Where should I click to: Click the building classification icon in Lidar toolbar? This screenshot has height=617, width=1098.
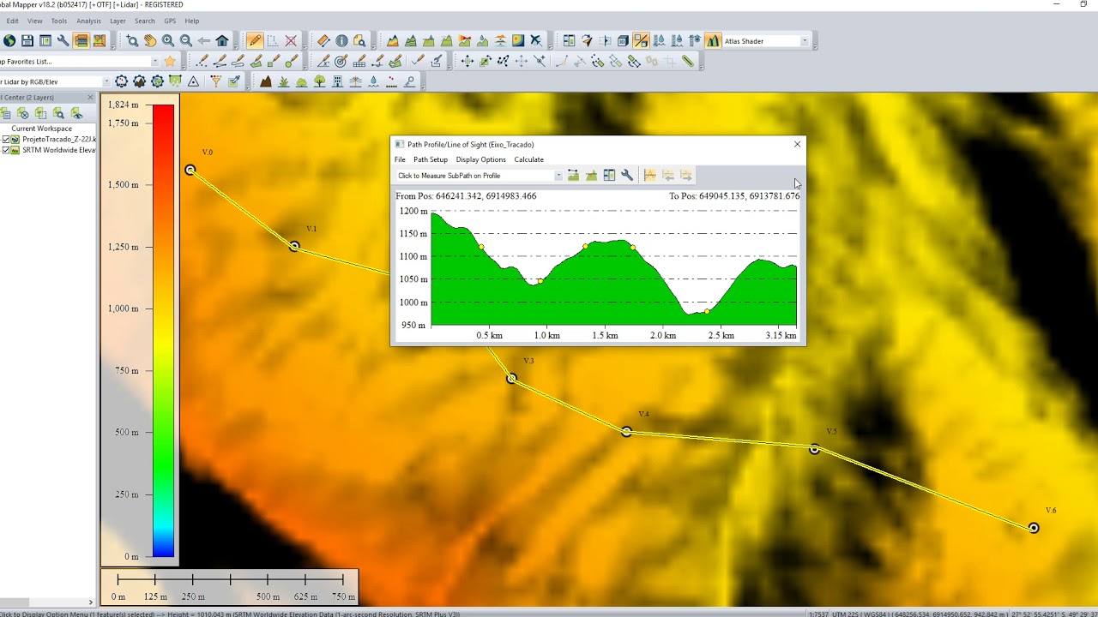tap(337, 81)
